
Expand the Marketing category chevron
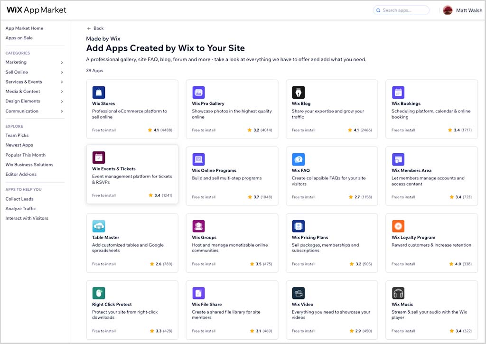62,63
